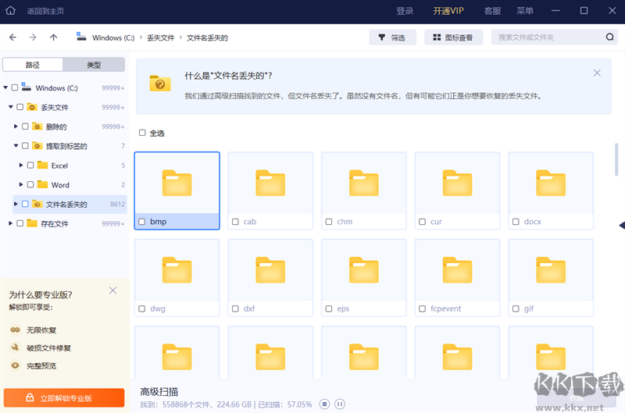Click the search magnifier icon

609,37
